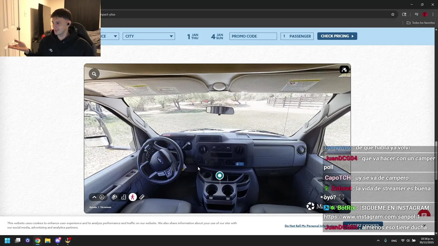Viewport: 438px width, 246px height.
Task: Show hidden system tray icons chevron
Action: coord(378,241)
